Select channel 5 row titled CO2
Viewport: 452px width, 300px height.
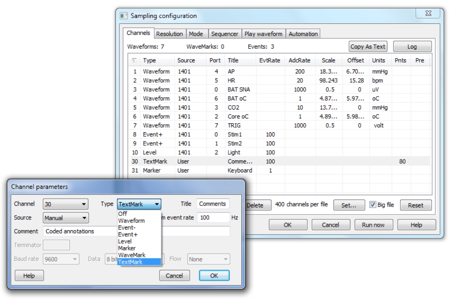pyautogui.click(x=280, y=107)
